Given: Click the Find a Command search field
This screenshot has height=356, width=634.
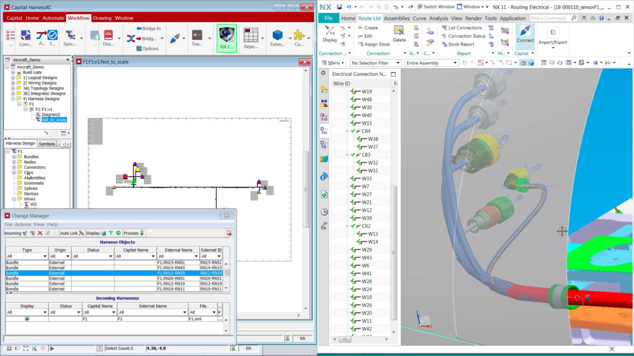Looking at the screenshot, I should [x=553, y=18].
